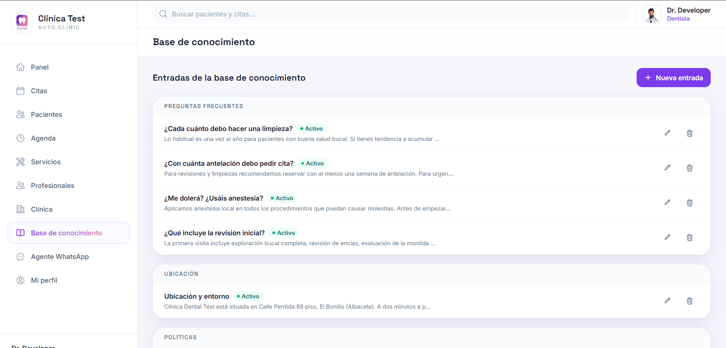
Task: Click the PREGUNTAS FRECUENTES section header
Action: tap(204, 106)
